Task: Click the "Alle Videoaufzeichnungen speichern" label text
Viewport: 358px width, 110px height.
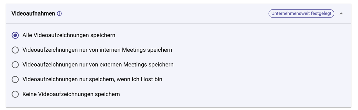Action: 69,35
